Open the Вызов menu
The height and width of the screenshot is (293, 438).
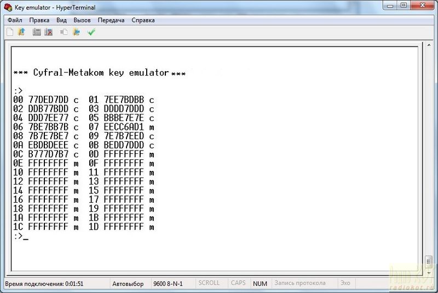click(x=82, y=20)
